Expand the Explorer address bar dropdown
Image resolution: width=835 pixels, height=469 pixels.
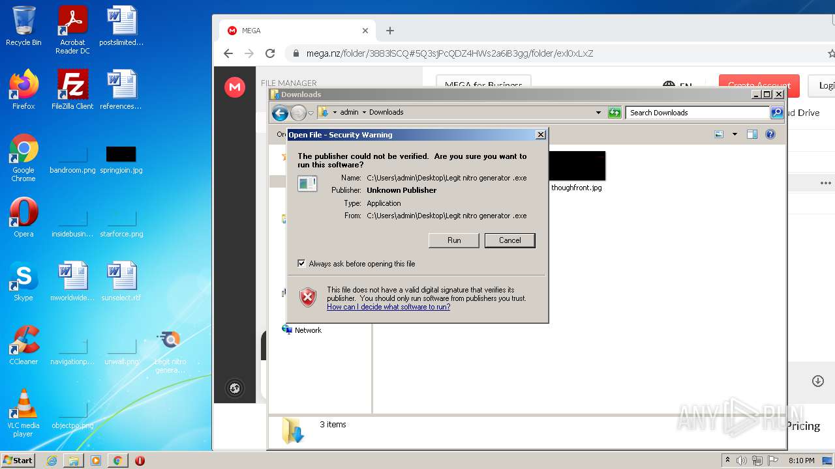coord(598,113)
